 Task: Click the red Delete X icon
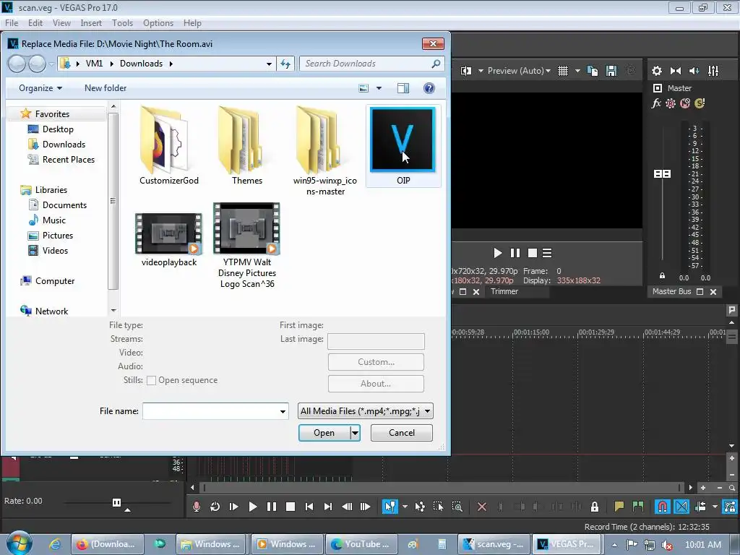(x=482, y=507)
